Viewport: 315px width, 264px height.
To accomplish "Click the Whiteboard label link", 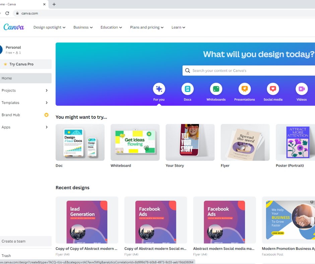I will tap(121, 166).
